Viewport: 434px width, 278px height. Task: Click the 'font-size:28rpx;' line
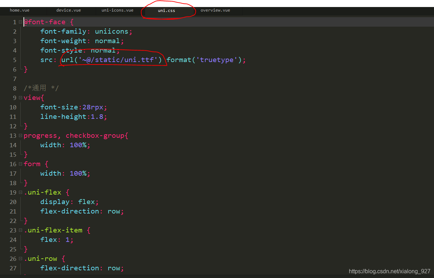[x=74, y=107]
